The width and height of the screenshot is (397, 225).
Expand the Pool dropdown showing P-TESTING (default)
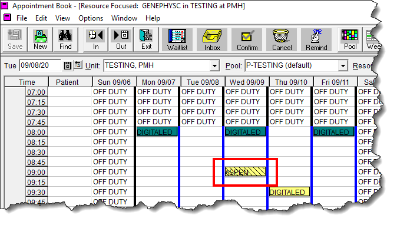pos(343,66)
